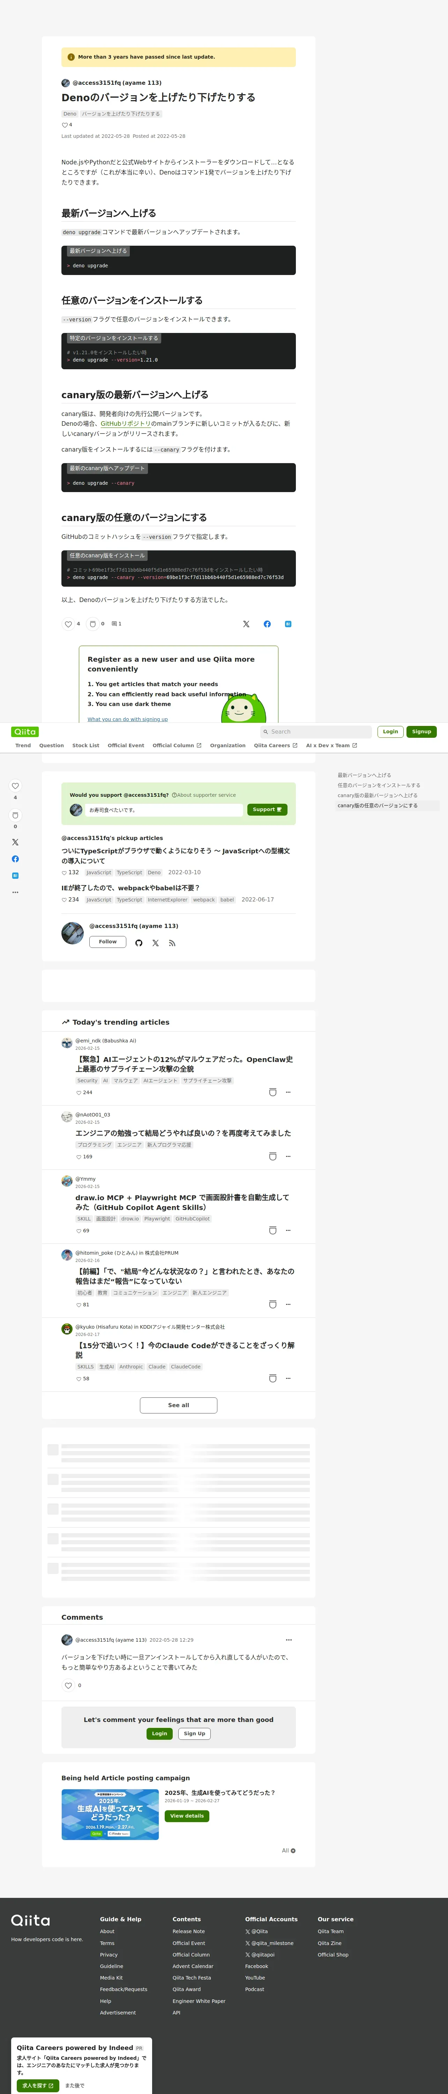Image resolution: width=448 pixels, height=2094 pixels.
Task: Open more options for the @hitomin_poke article
Action: point(288,1304)
